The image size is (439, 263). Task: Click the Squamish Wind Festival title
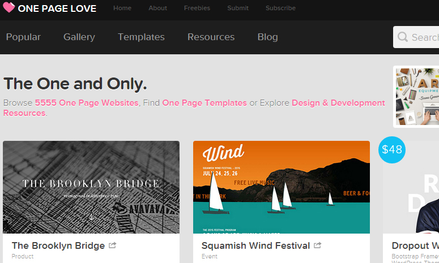pyautogui.click(x=255, y=245)
